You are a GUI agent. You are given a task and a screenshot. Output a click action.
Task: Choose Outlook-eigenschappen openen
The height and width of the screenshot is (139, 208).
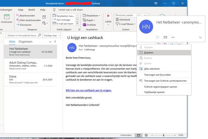164,87
